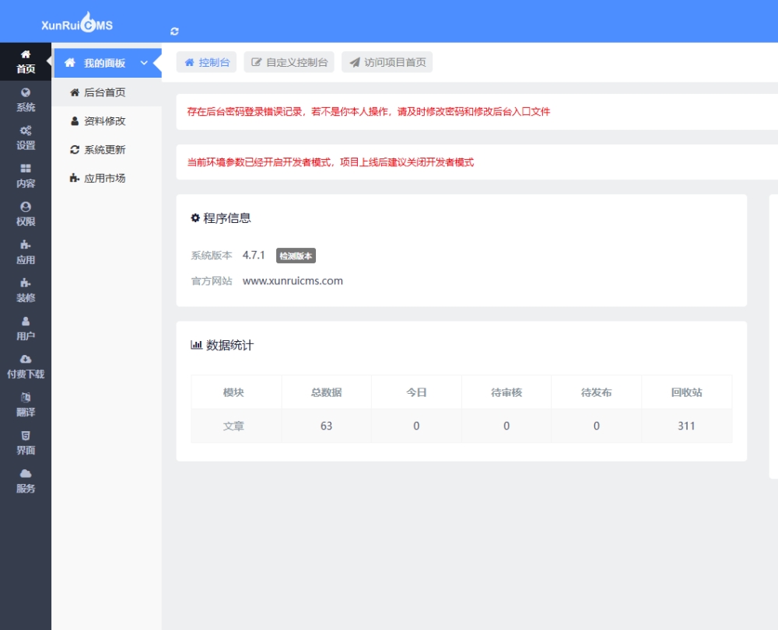Go to 资料修改 profile edit item
The width and height of the screenshot is (778, 630).
[x=104, y=121]
